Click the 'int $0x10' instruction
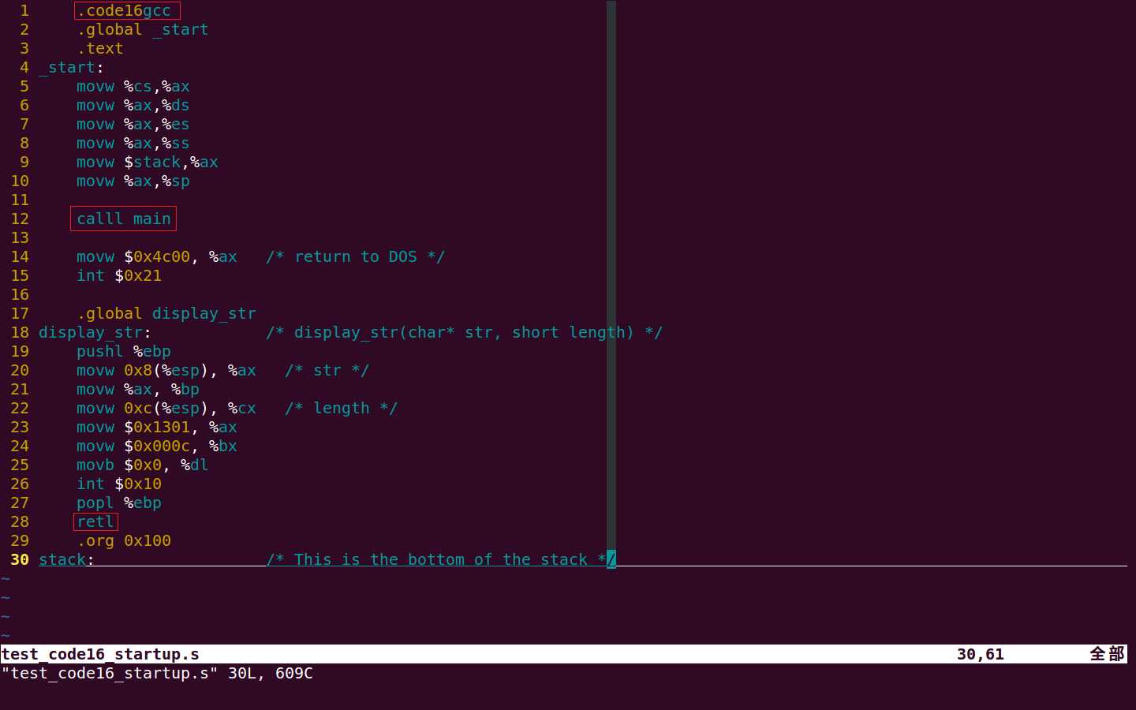 (x=119, y=484)
